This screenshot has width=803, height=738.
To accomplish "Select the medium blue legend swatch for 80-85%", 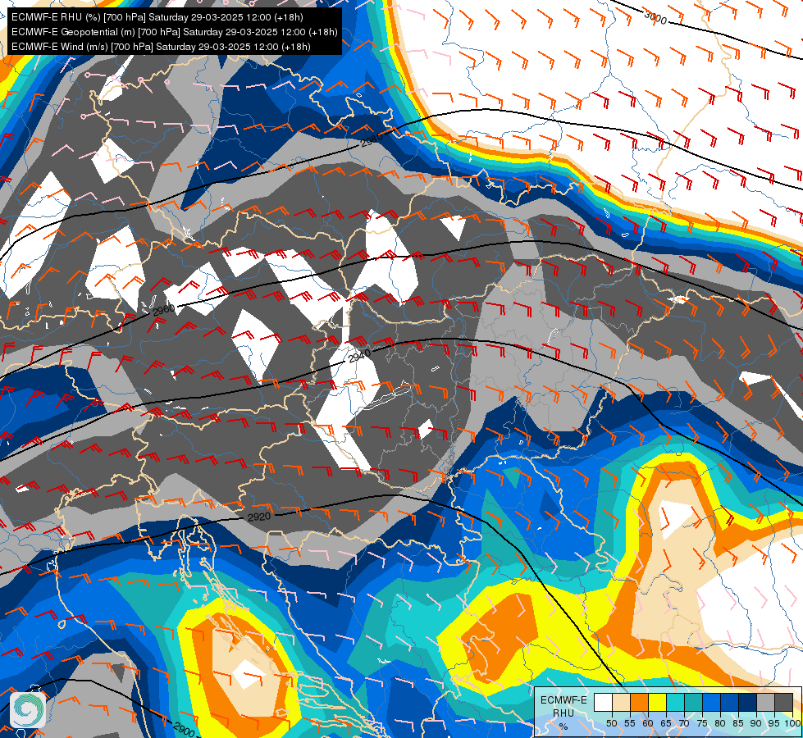I will pyautogui.click(x=730, y=702).
